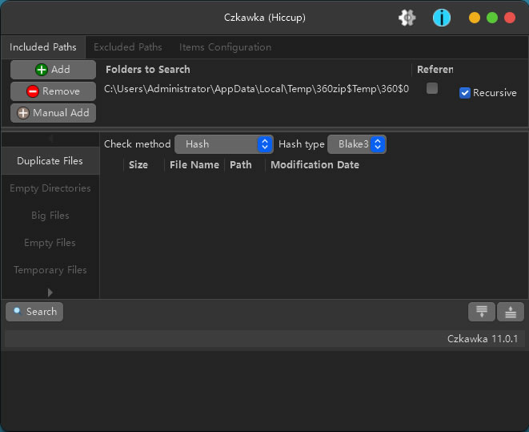Screen dimensions: 529x432
Task: Open the Hash type Blake3 dropdown
Action: click(x=357, y=144)
